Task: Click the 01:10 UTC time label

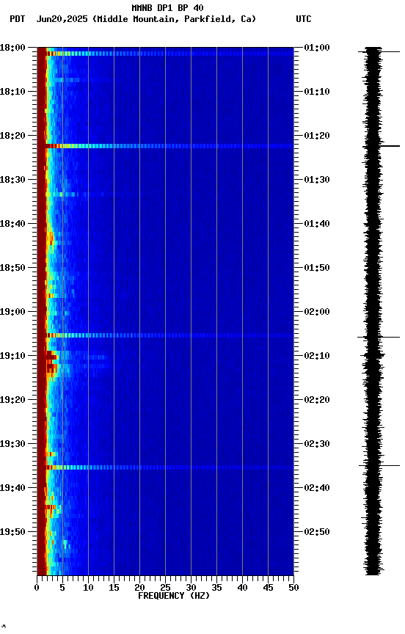Action: [x=317, y=92]
